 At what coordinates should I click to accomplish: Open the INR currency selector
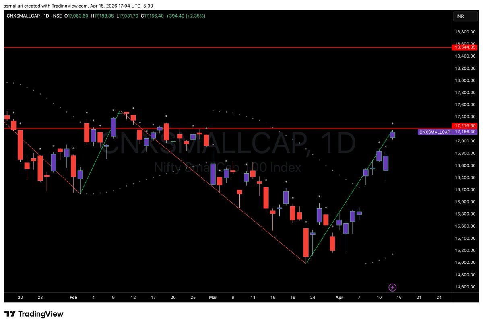(x=465, y=16)
